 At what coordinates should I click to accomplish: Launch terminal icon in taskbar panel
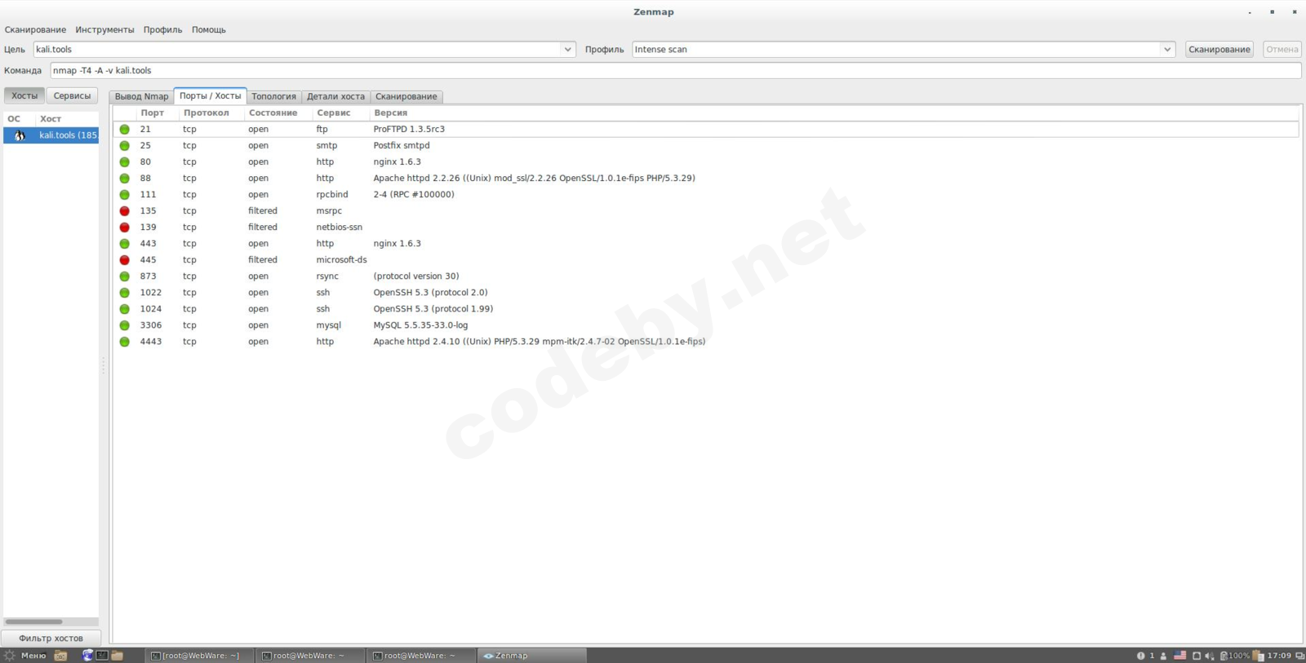pyautogui.click(x=102, y=655)
